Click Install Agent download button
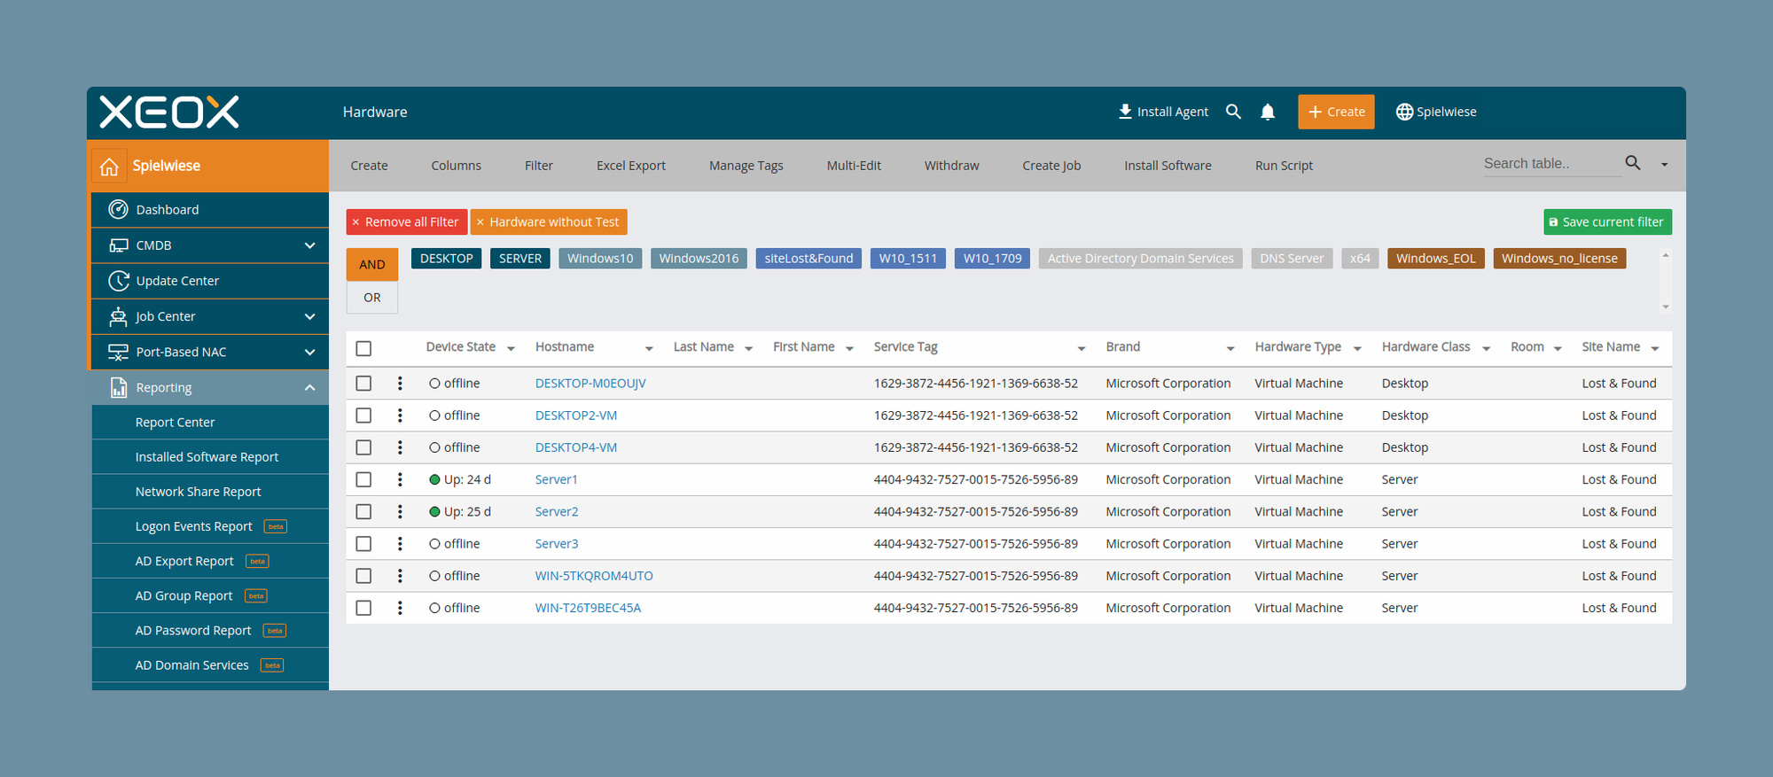The width and height of the screenshot is (1773, 777). pyautogui.click(x=1163, y=112)
